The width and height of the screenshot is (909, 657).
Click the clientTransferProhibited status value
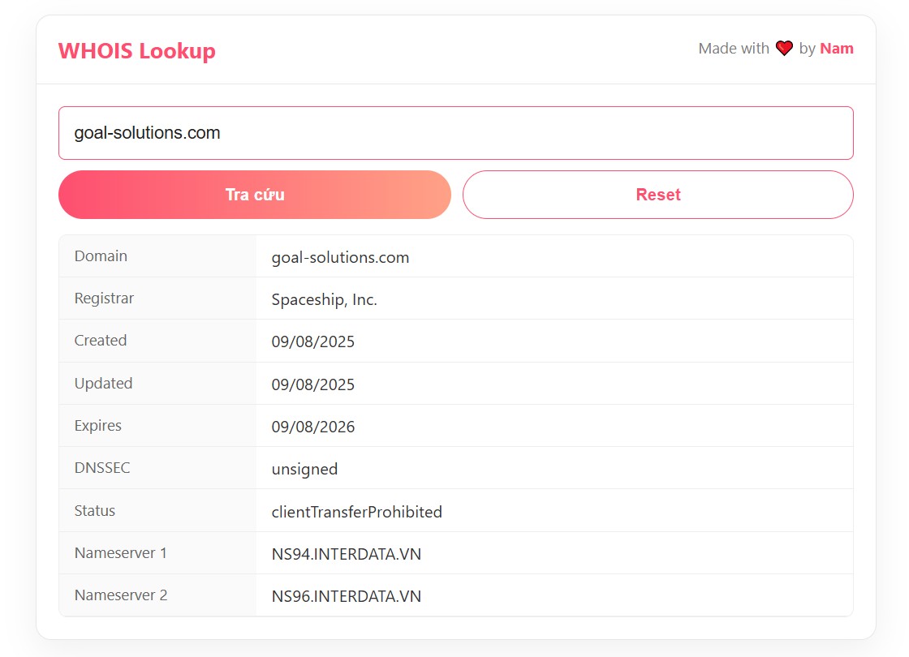[357, 512]
